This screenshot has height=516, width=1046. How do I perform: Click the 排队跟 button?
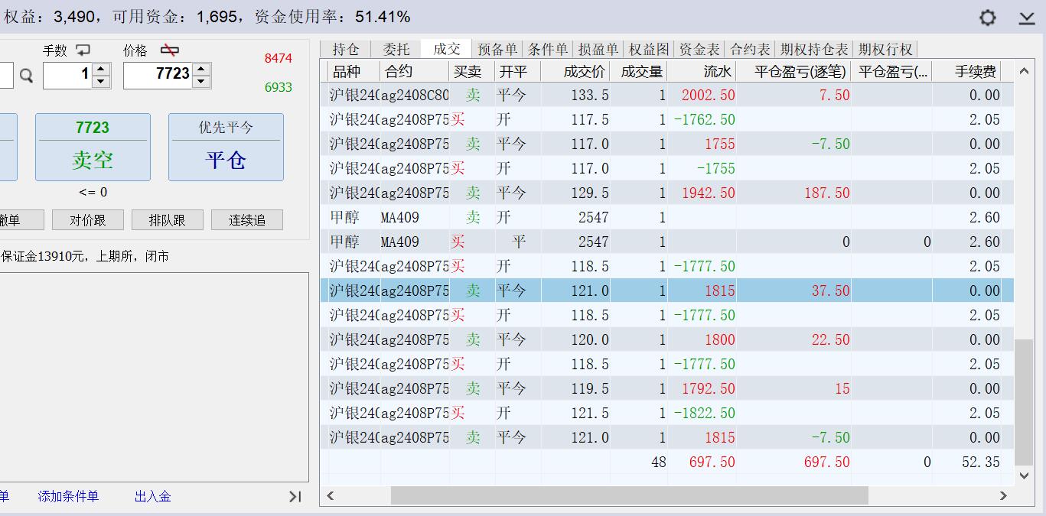pyautogui.click(x=168, y=220)
